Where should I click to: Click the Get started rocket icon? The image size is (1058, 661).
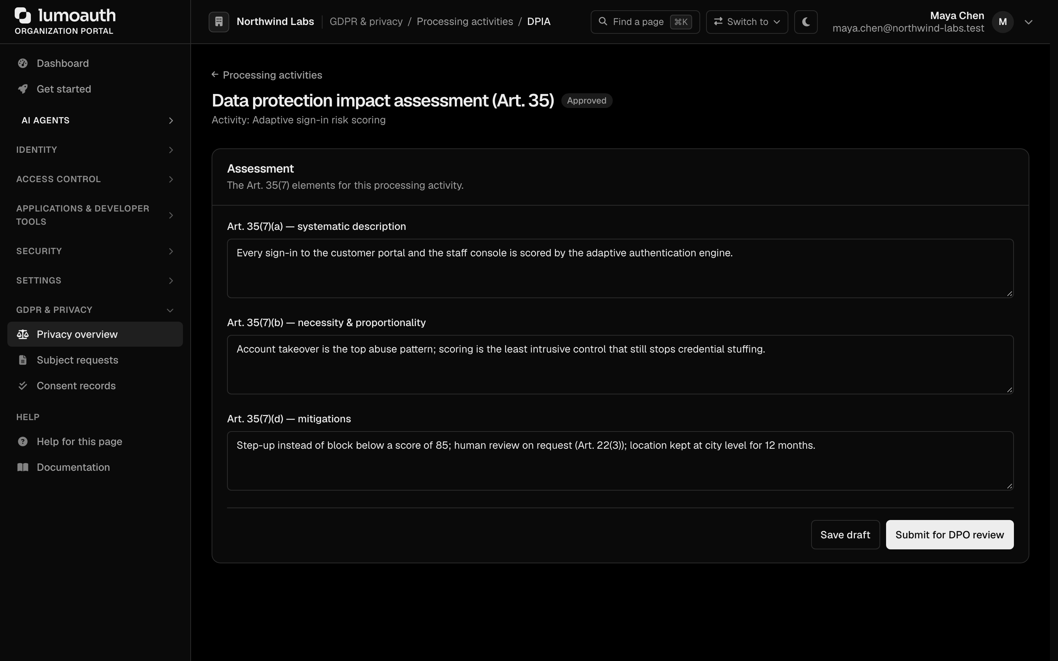(x=23, y=89)
